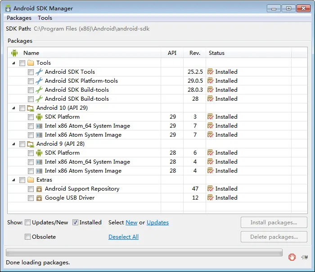The image size is (315, 272).
Task: Open the Packages menu
Action: [19, 18]
